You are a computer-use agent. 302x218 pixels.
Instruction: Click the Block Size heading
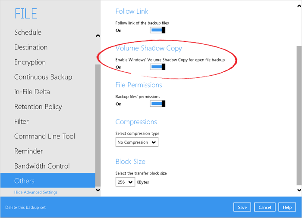coord(130,162)
